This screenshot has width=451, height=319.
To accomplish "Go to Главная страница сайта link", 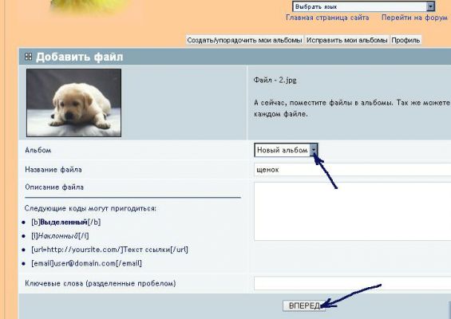I will [x=327, y=18].
